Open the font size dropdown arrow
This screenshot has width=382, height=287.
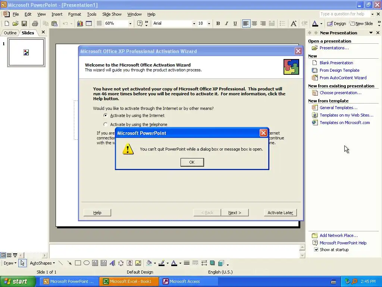(209, 24)
